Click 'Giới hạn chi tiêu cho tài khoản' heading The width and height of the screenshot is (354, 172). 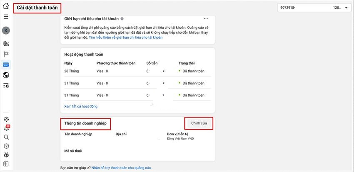(x=92, y=19)
